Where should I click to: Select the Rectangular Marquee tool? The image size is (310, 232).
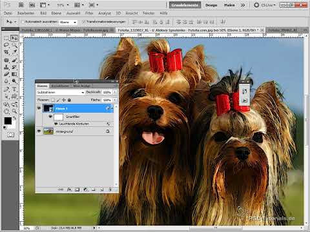[6, 38]
